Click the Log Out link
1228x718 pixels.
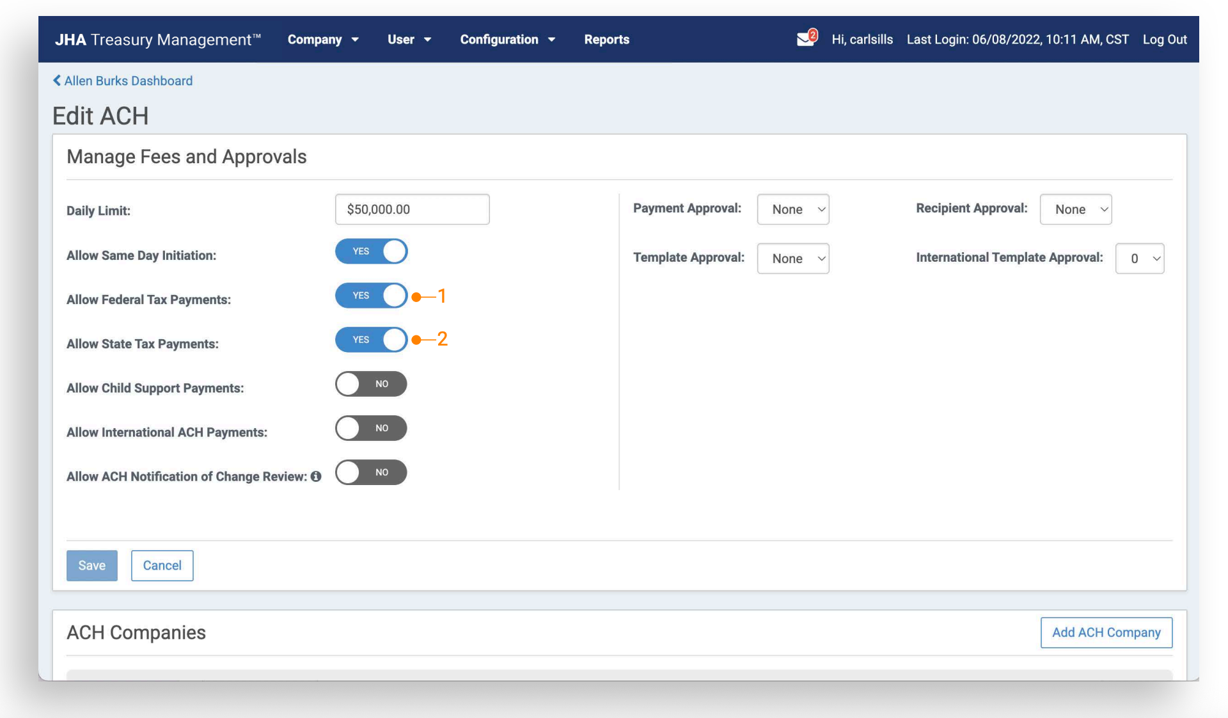[x=1164, y=40]
